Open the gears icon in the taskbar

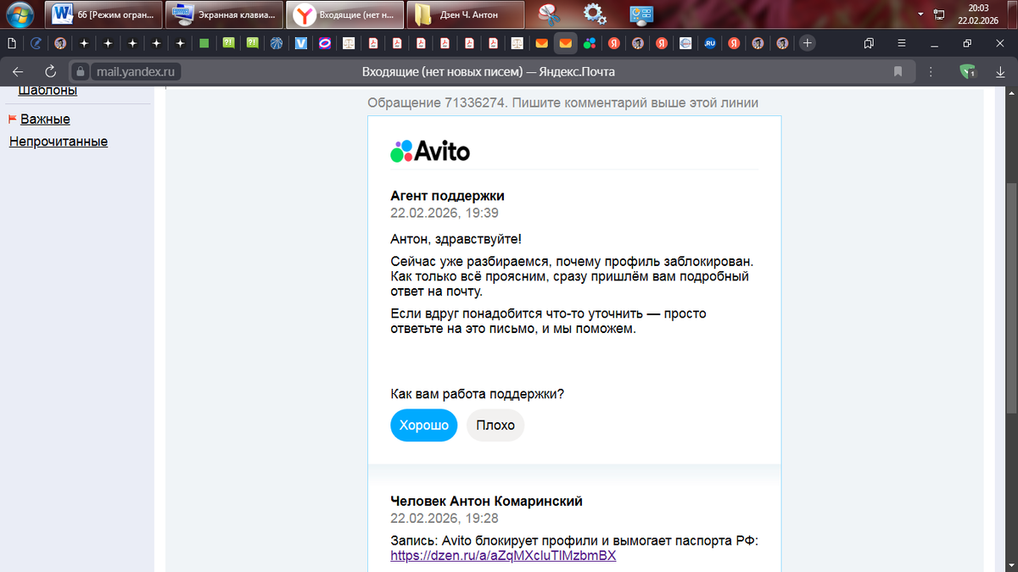click(x=595, y=14)
